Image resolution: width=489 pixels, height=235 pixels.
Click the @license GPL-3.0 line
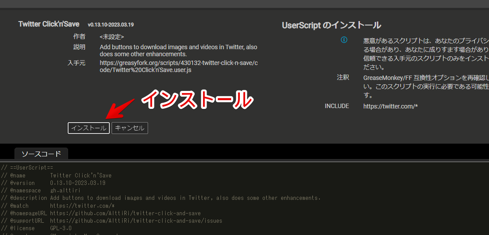[x=36, y=228]
